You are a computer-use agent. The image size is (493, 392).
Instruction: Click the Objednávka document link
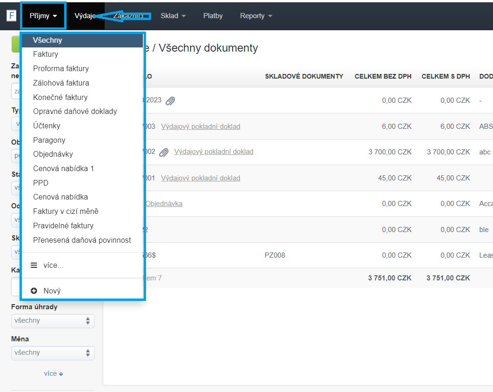coord(164,204)
